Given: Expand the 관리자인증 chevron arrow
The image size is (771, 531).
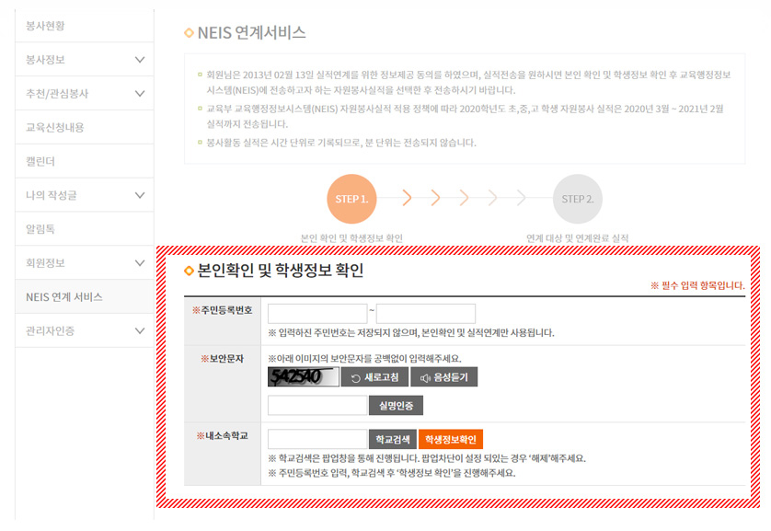Looking at the screenshot, I should (x=140, y=331).
